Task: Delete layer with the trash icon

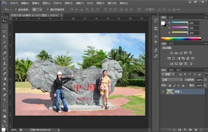Action: 201,130
